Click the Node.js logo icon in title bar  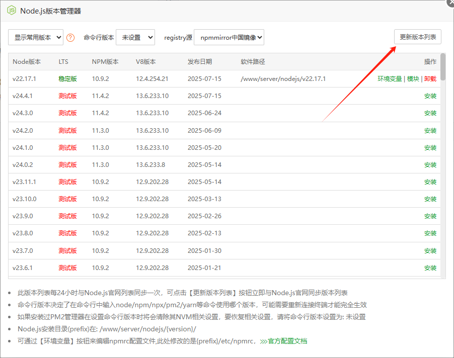click(x=12, y=11)
